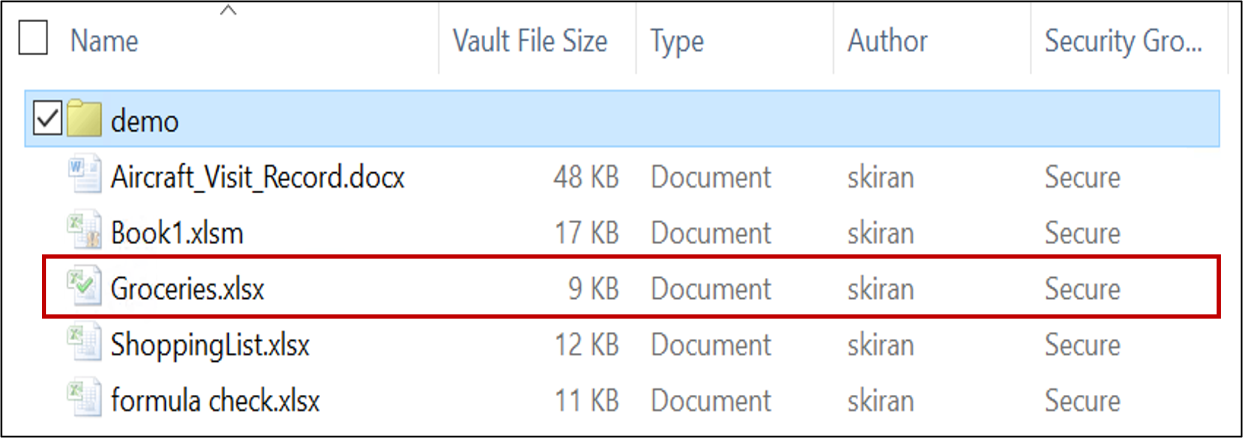1243x438 pixels.
Task: Select the Aircraft_Visit_Record.docx file name
Action: pyautogui.click(x=258, y=178)
